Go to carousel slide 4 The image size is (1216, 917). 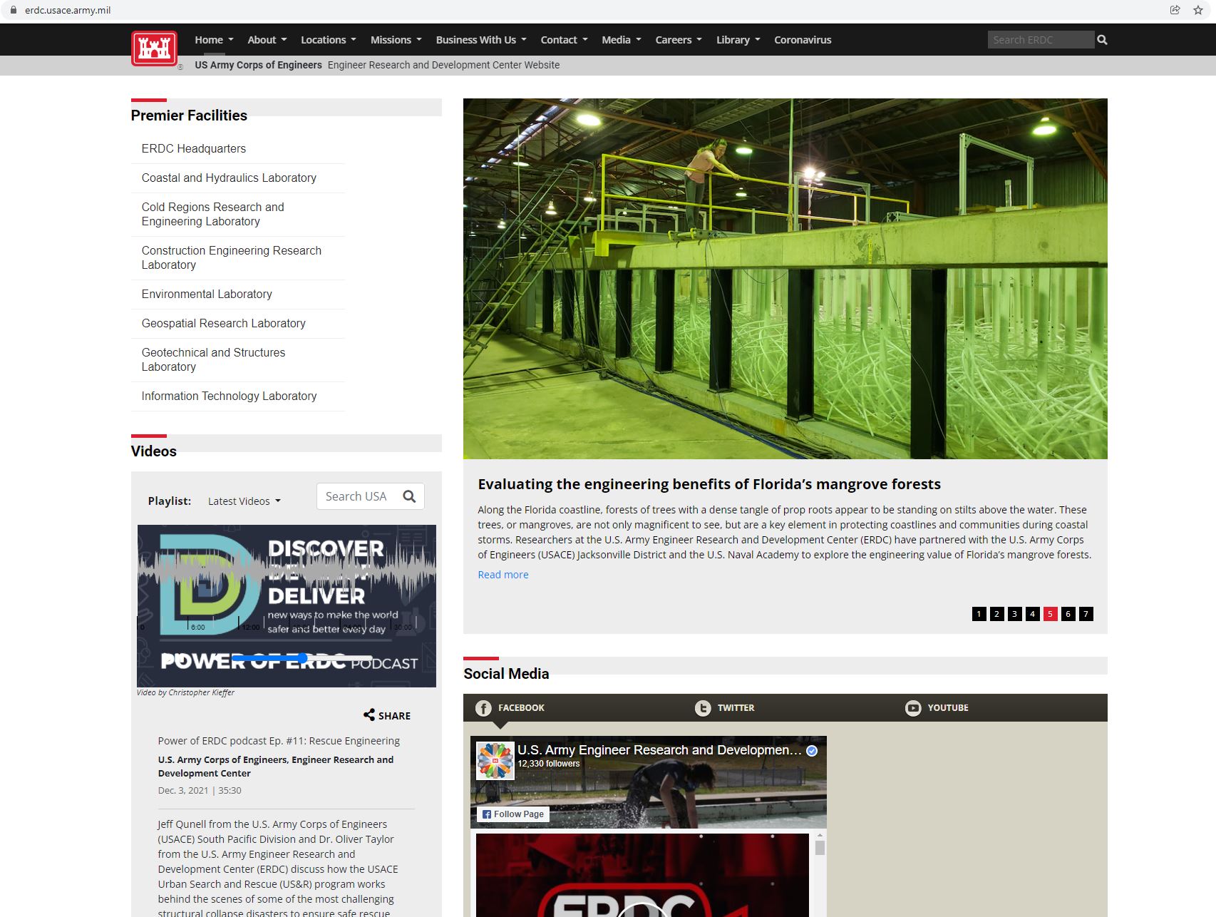tap(1033, 614)
